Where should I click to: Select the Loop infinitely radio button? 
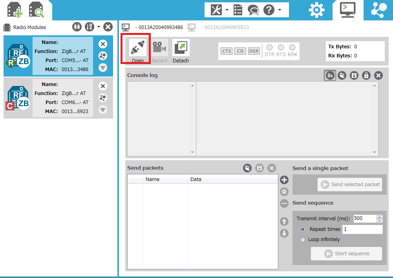[x=303, y=240]
